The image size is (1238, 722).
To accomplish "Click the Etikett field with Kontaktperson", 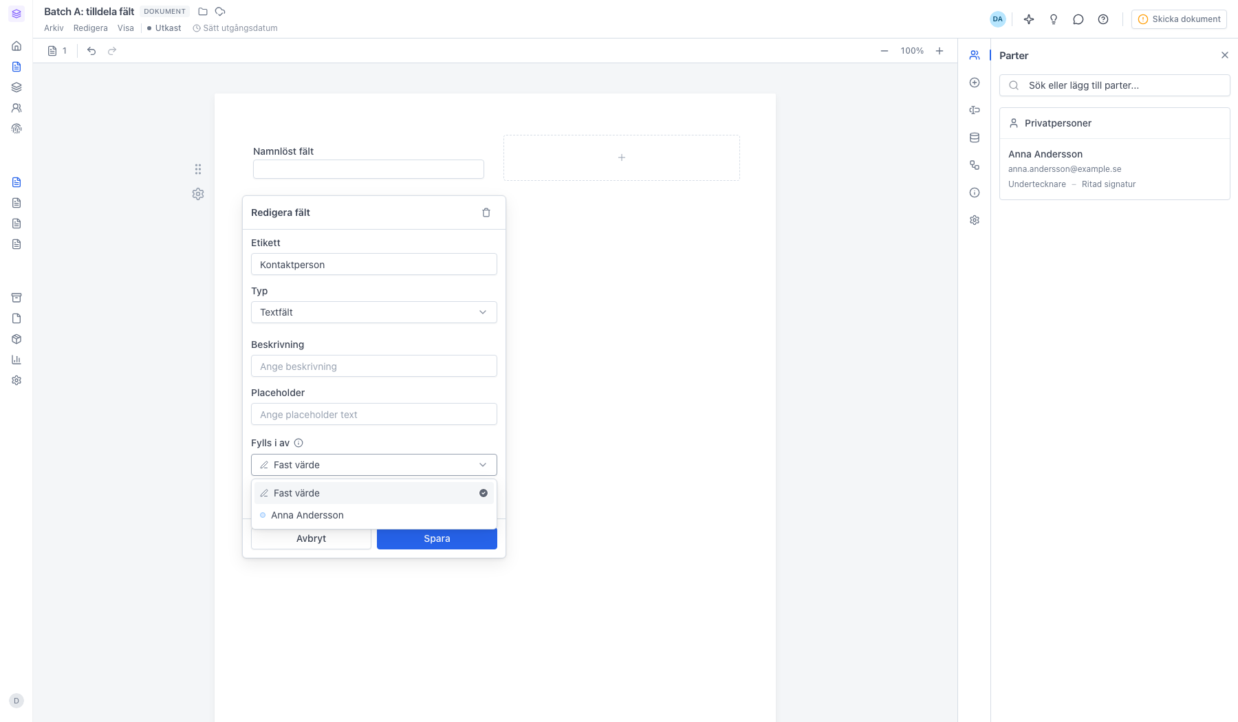I will pyautogui.click(x=374, y=264).
